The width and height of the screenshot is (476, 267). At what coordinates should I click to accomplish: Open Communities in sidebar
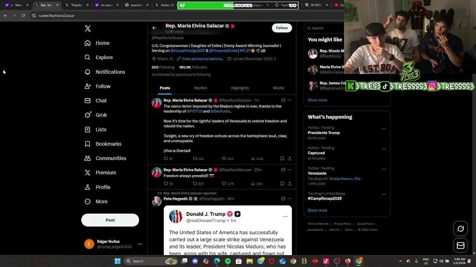point(105,158)
